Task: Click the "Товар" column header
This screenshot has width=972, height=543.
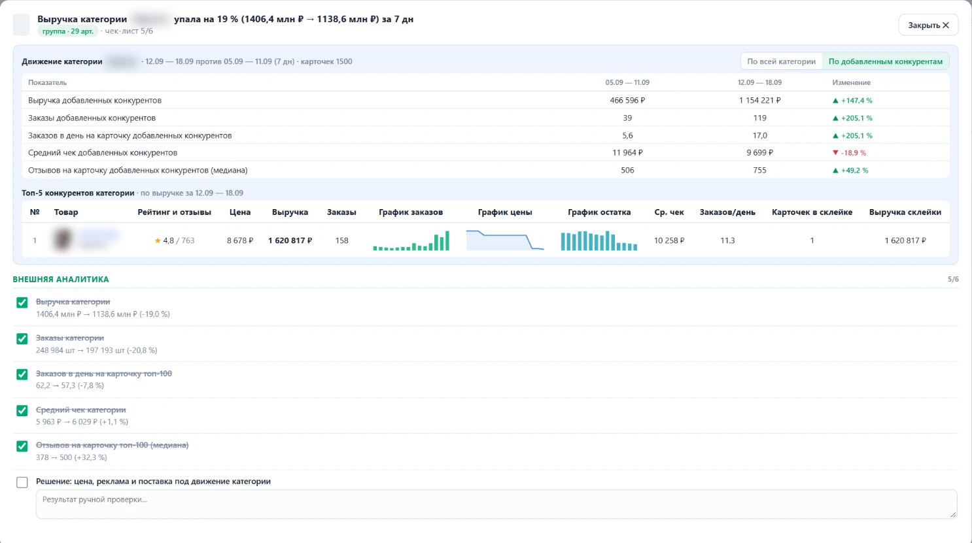Action: tap(66, 212)
